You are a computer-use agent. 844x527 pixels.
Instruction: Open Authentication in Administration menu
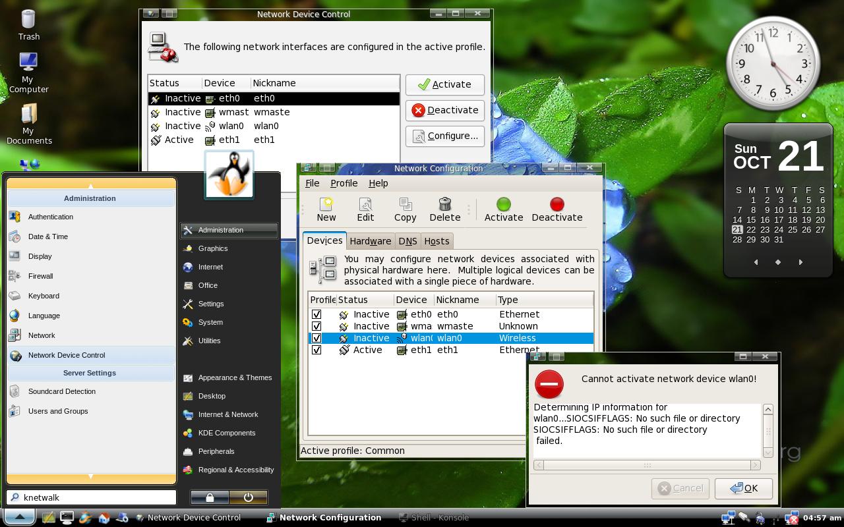pos(91,217)
